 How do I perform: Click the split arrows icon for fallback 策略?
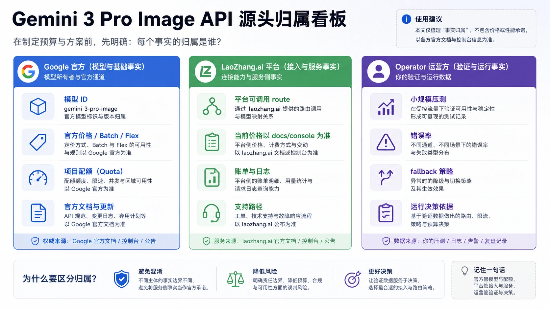coord(386,178)
